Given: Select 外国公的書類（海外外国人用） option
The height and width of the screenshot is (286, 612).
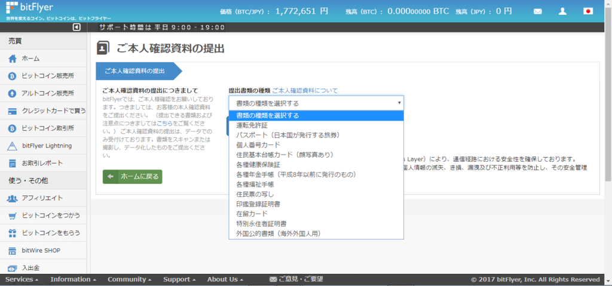Looking at the screenshot, I should [x=316, y=233].
